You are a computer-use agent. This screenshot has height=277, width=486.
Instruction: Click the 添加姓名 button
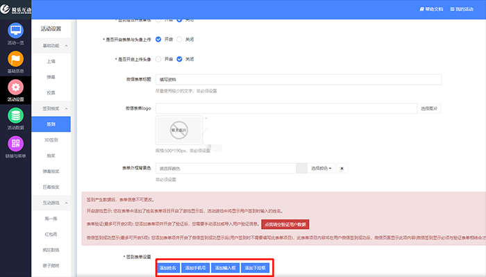click(168, 268)
